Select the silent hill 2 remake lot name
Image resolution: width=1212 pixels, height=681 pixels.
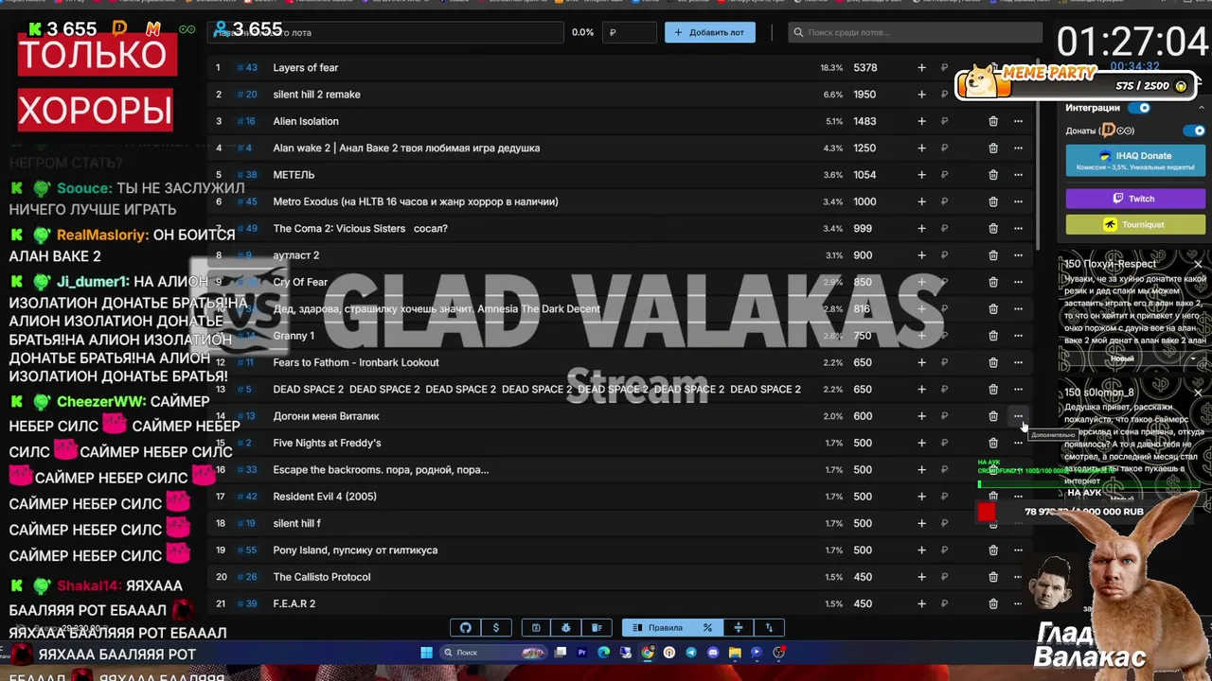tap(317, 95)
